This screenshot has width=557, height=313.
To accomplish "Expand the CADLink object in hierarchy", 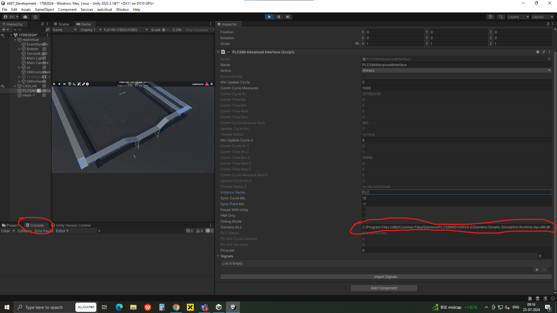I will (15, 86).
